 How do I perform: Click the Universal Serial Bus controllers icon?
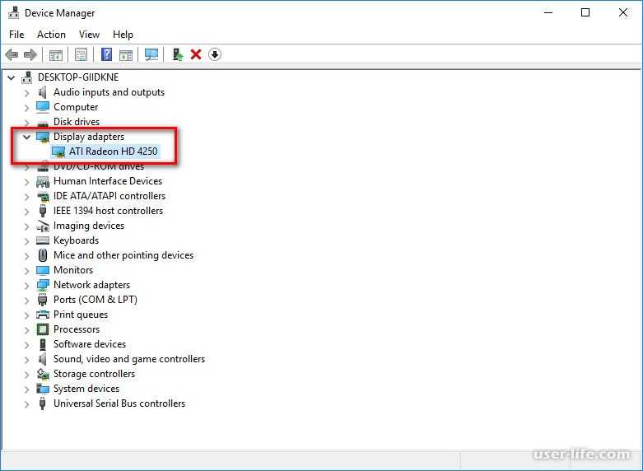[42, 403]
